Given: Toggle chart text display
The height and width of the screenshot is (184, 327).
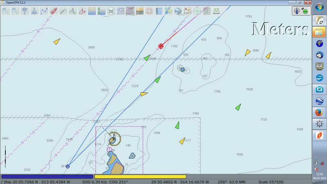Looking at the screenshot, I should click(72, 11).
